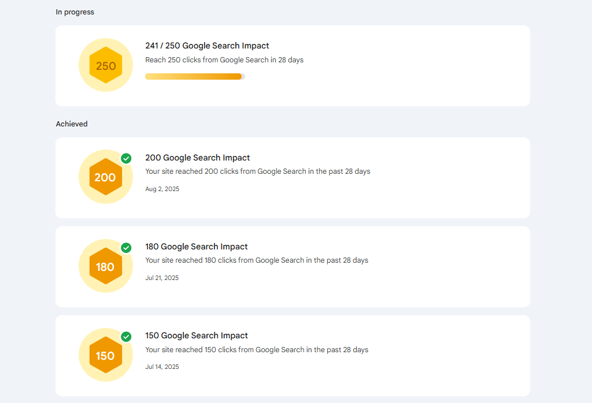
Task: Click the 241 / 250 progress bar
Action: click(x=195, y=76)
